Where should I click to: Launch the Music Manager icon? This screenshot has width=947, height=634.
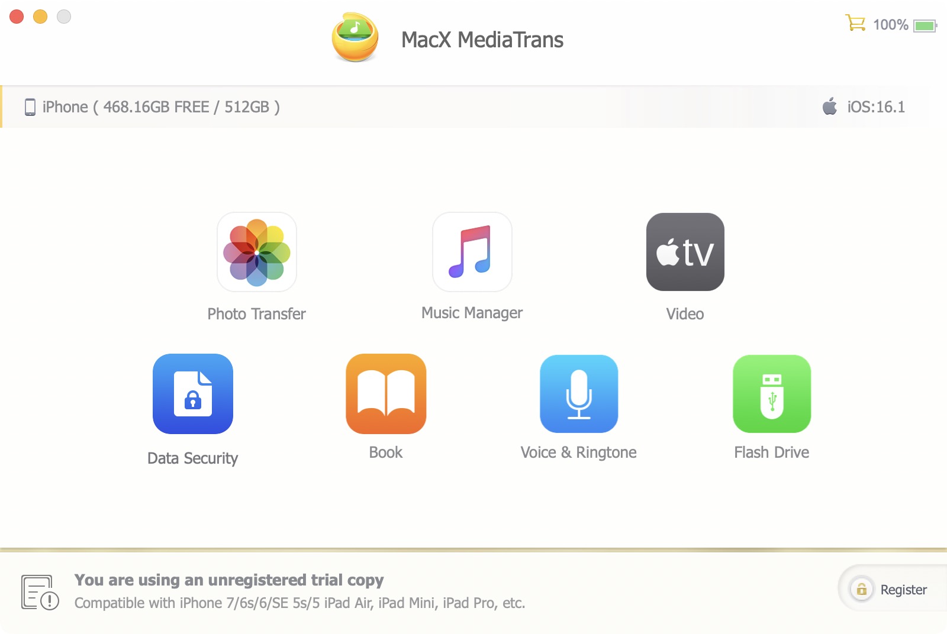point(472,252)
